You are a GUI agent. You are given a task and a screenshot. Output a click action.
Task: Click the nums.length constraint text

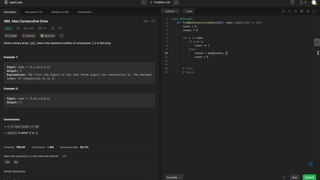point(23,126)
